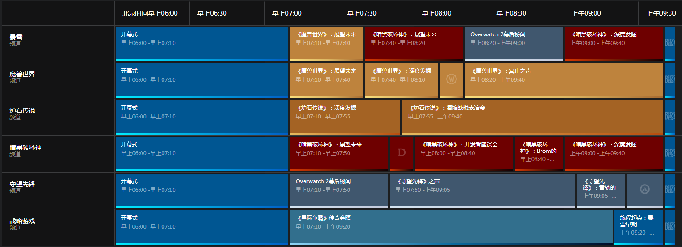The image size is (682, 247).
Task: Click Blizzard logo in 暴雪 channel row
Action: [x=670, y=43]
